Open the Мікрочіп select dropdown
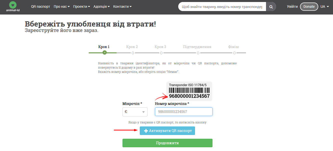 click(135, 112)
